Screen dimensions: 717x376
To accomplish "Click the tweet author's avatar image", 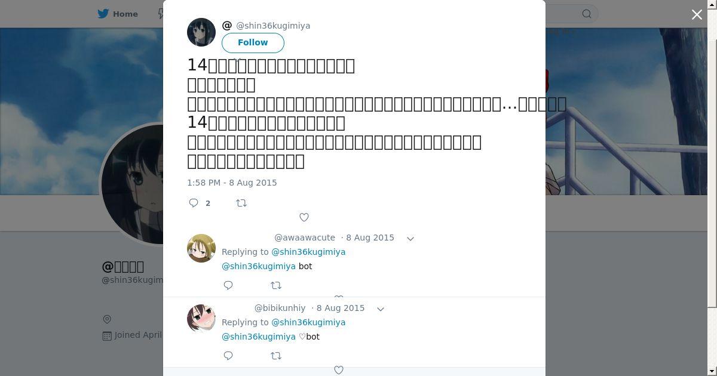I will click(201, 32).
